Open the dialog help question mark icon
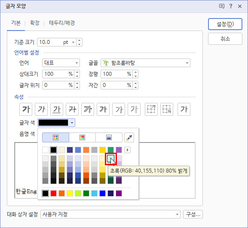The height and width of the screenshot is (228, 248). 231,6
